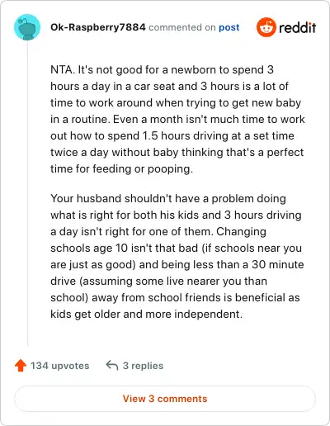Open the blue "post" link
The height and width of the screenshot is (426, 330).
(229, 27)
